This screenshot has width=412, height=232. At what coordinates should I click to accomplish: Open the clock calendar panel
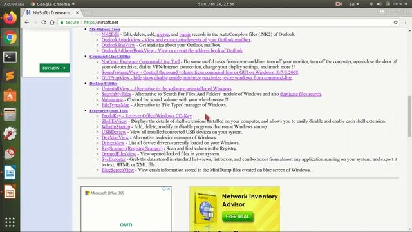216,4
